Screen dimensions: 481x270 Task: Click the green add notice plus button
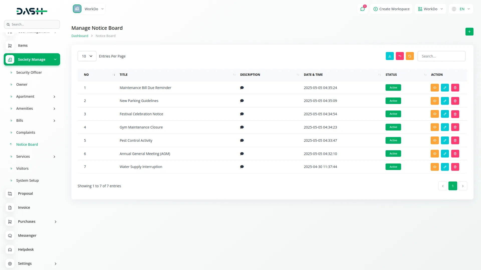469,32
